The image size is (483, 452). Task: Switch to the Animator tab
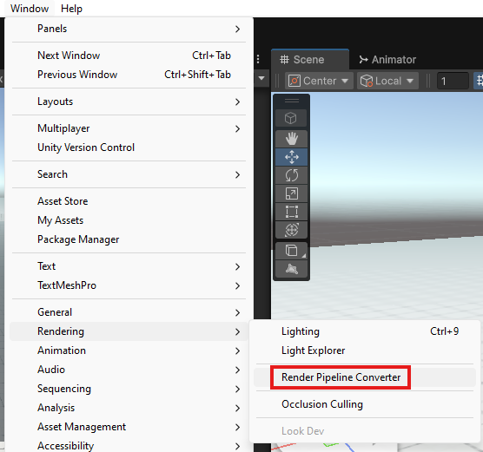[387, 59]
